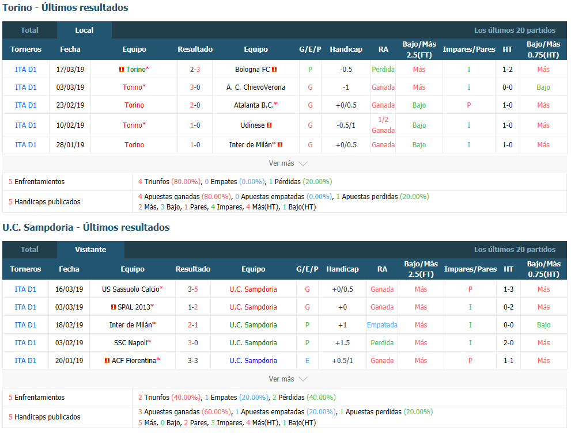
Task: Click the "Resultado" column header in Torino table
Action: [x=195, y=49]
